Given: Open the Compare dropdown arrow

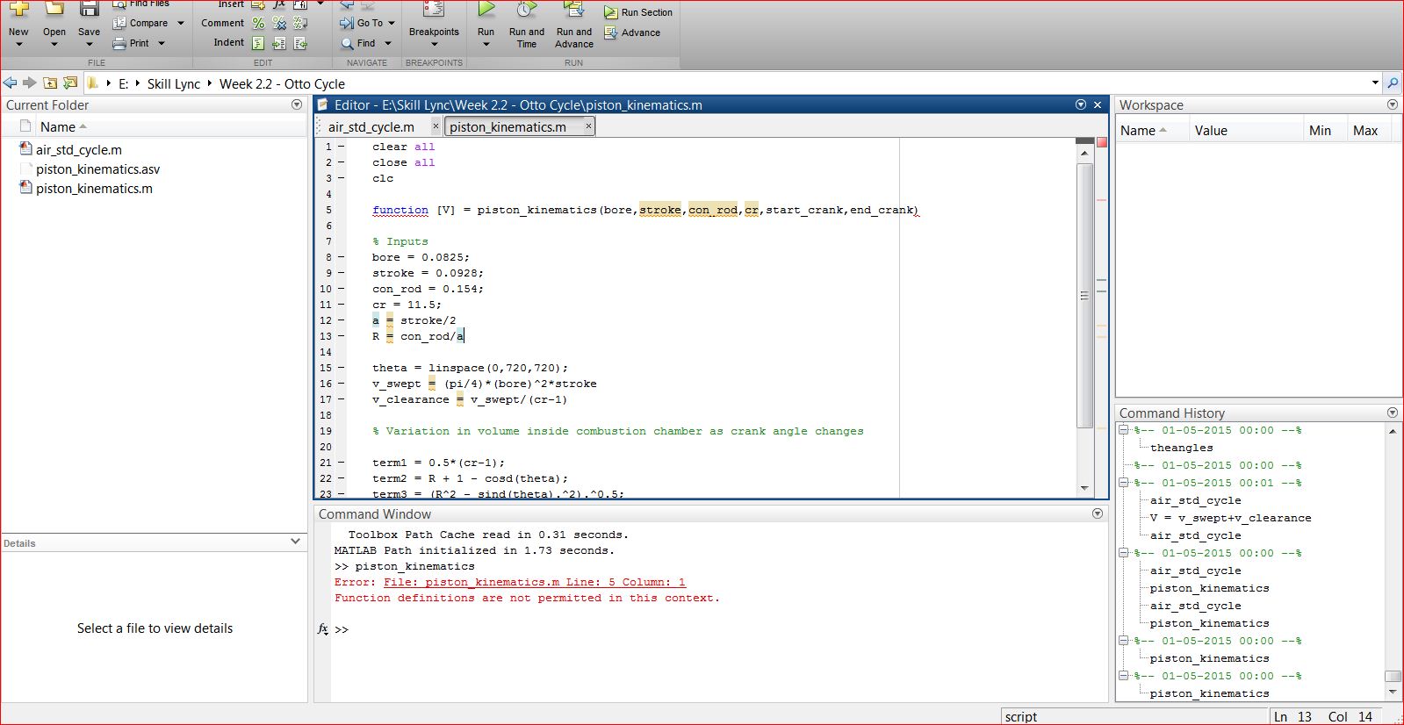Looking at the screenshot, I should (x=181, y=23).
